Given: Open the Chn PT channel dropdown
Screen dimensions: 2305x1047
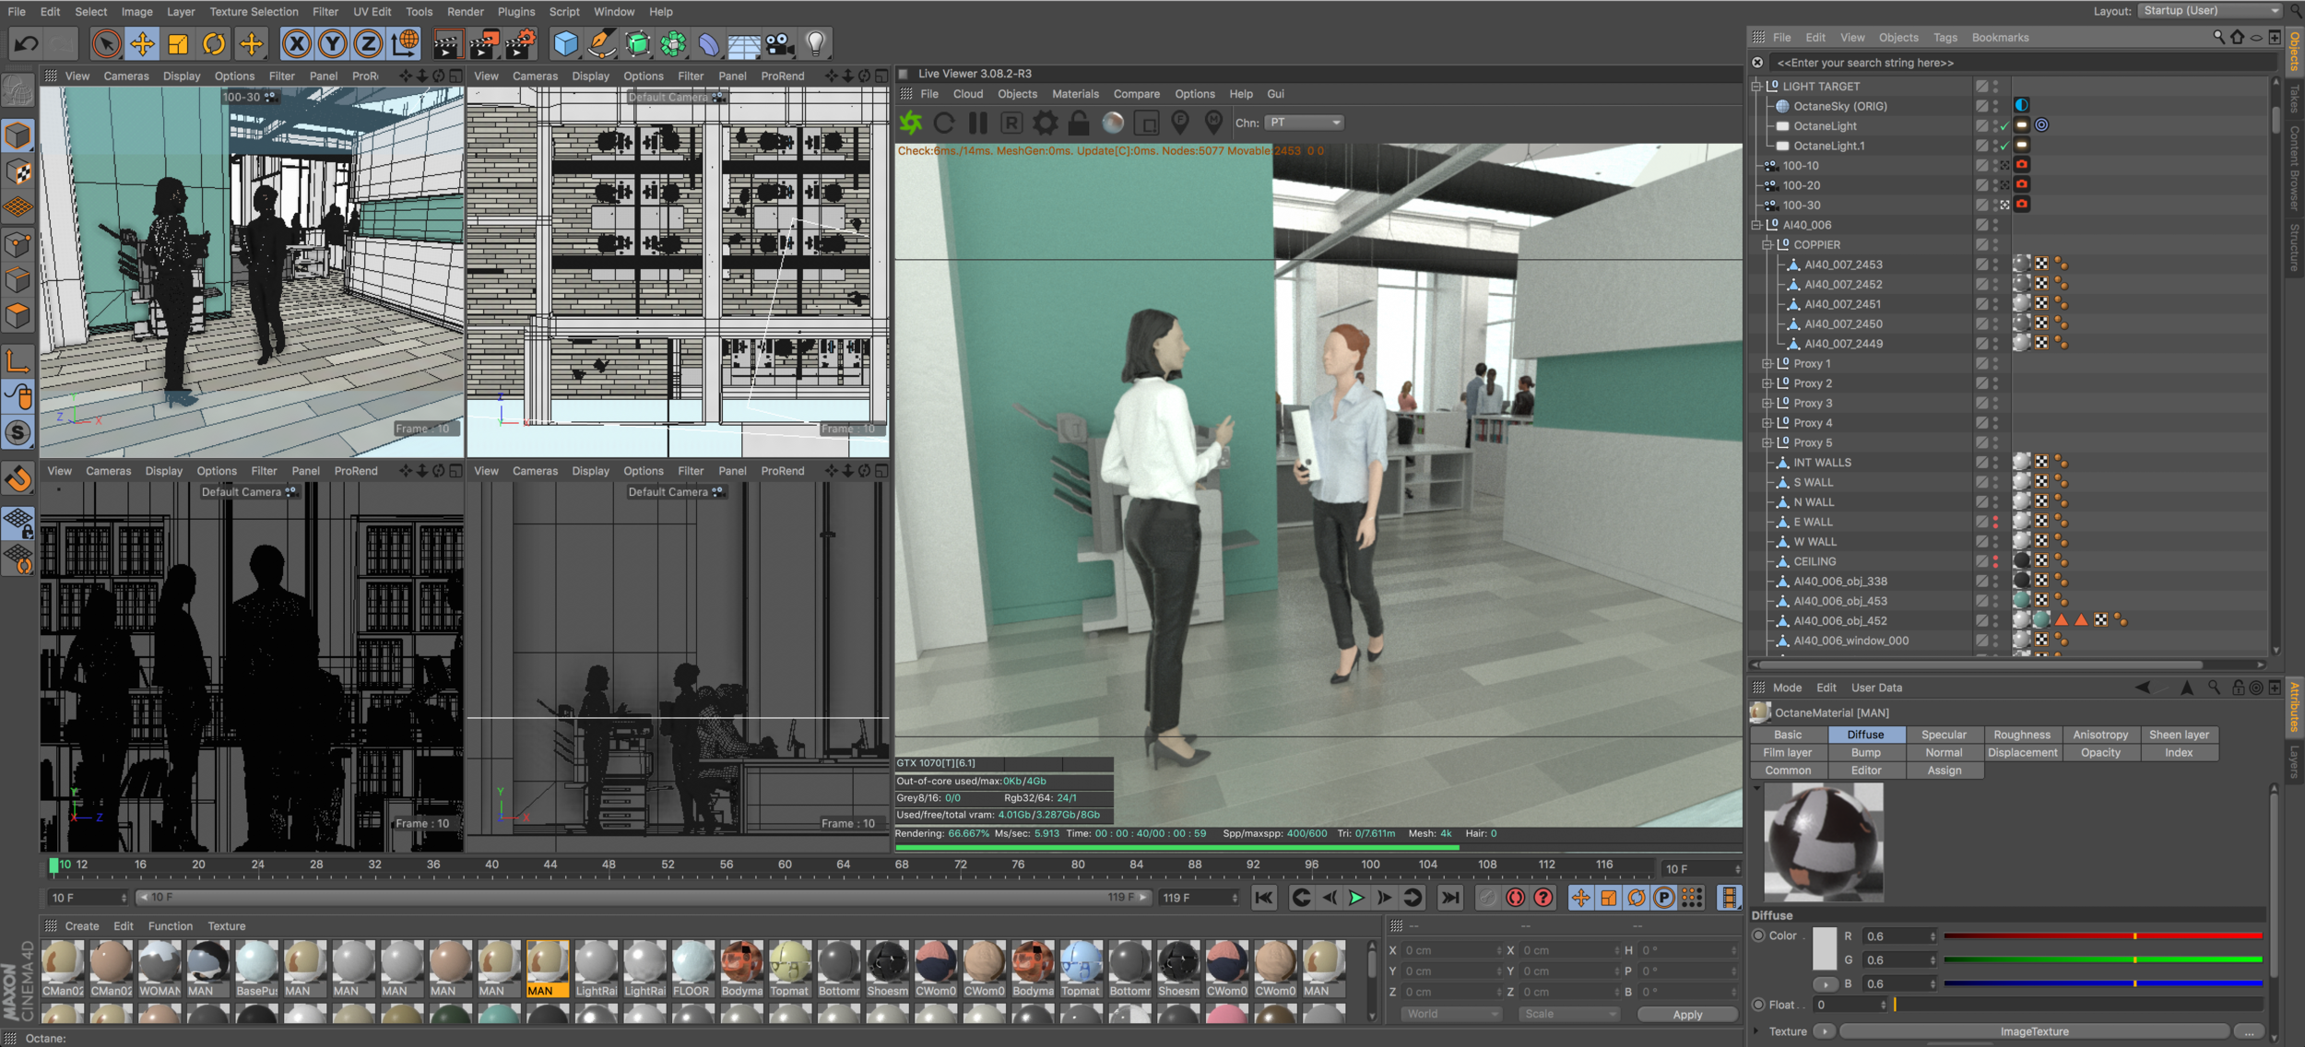Looking at the screenshot, I should pos(1304,123).
